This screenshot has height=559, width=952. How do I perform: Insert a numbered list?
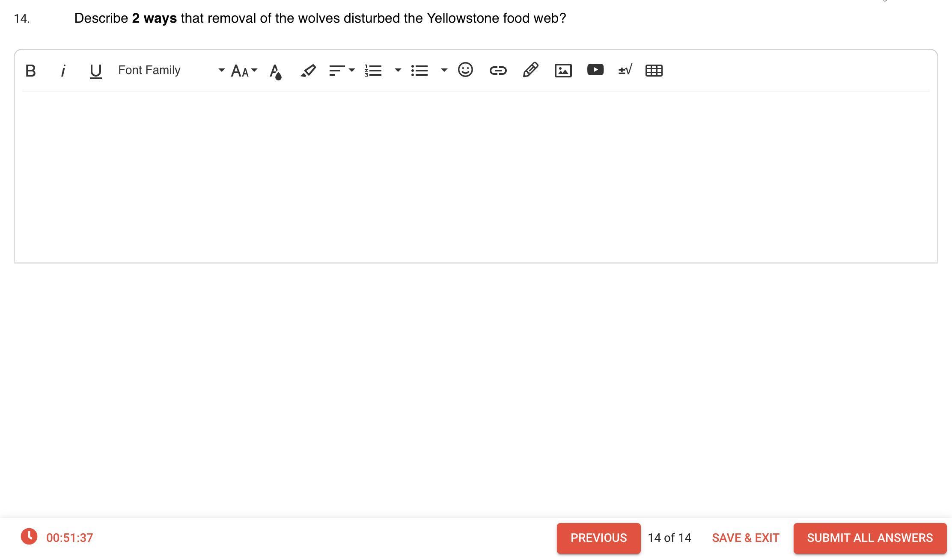pos(374,71)
